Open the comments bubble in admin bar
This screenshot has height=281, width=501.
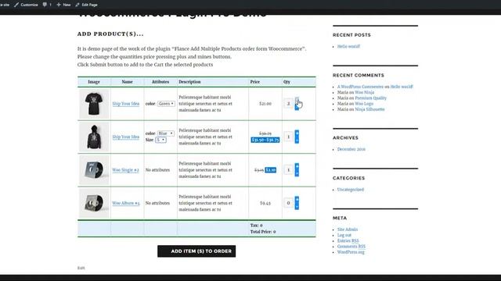coord(47,5)
